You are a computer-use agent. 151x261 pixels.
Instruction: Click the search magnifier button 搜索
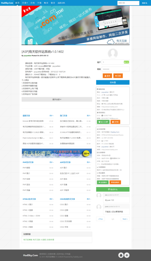(144, 3)
